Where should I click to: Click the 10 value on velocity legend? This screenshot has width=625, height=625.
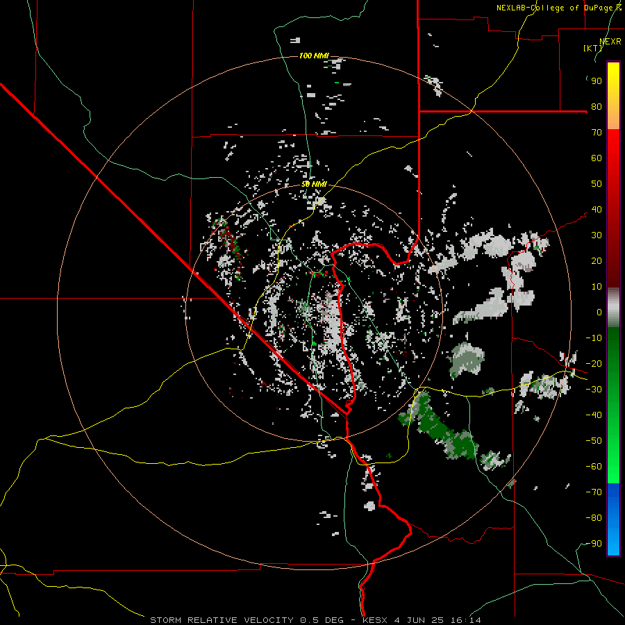(597, 287)
